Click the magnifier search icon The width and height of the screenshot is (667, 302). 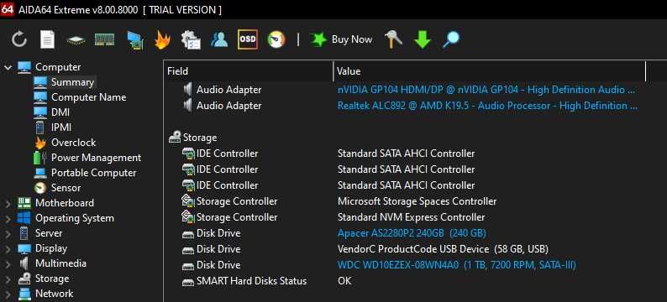pyautogui.click(x=451, y=39)
